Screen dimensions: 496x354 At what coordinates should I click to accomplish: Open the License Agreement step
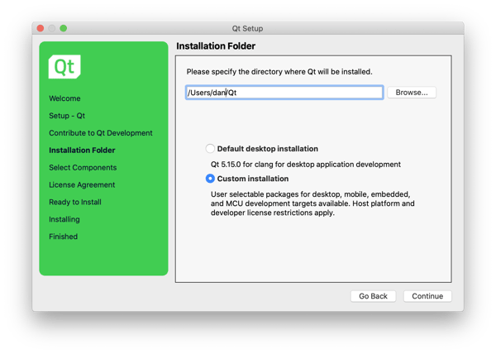pos(82,185)
